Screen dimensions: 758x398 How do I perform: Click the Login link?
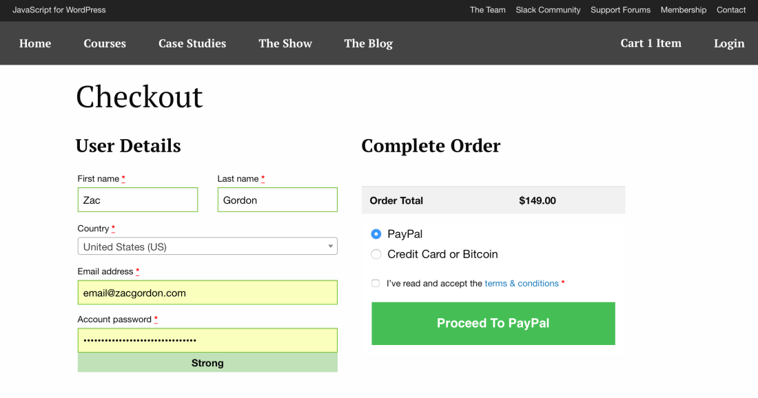click(x=729, y=43)
